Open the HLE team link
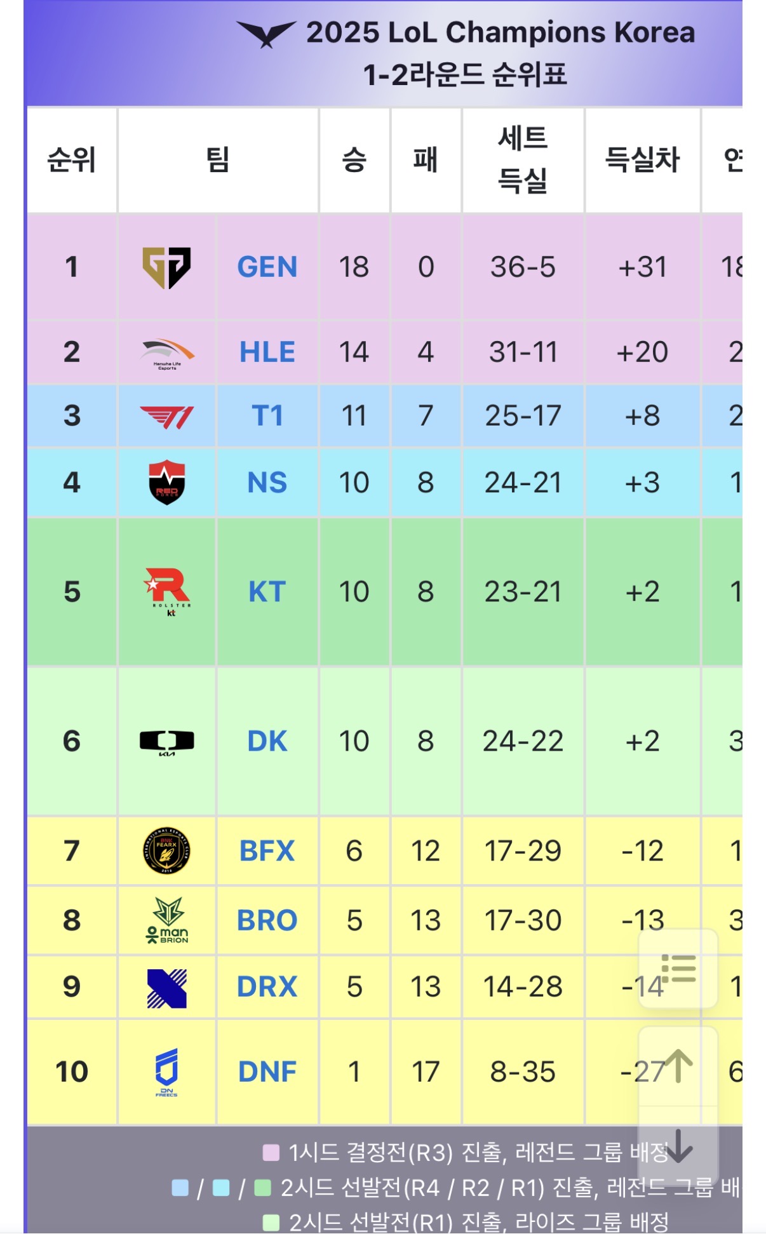766x1234 pixels. click(267, 352)
